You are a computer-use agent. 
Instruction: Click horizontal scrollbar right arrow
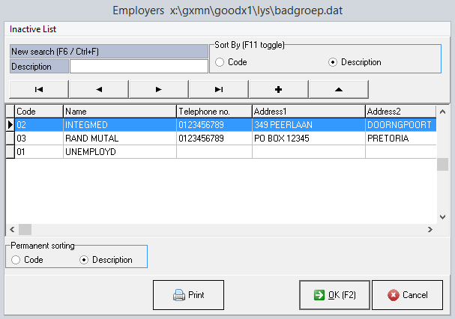tap(430, 230)
